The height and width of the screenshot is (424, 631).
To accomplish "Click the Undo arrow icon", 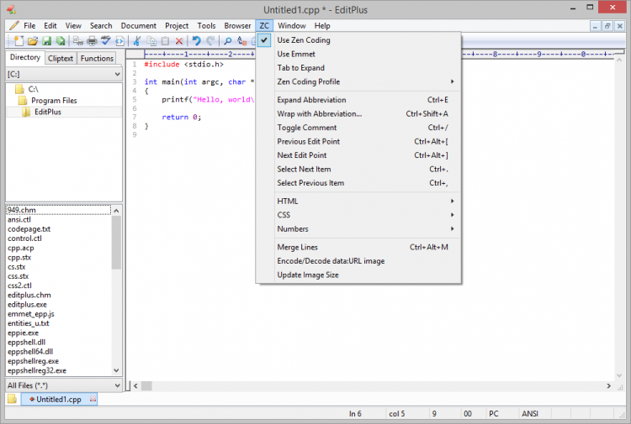I will click(x=196, y=40).
